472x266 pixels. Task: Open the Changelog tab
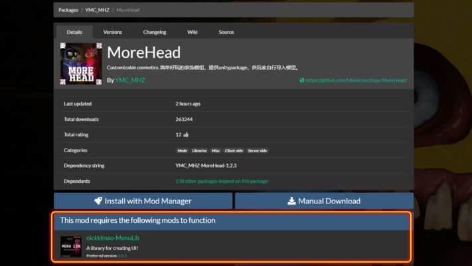point(154,32)
